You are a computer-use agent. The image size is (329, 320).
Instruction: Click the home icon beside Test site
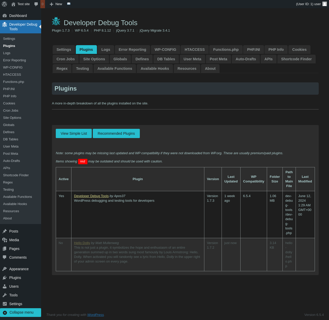click(13, 4)
